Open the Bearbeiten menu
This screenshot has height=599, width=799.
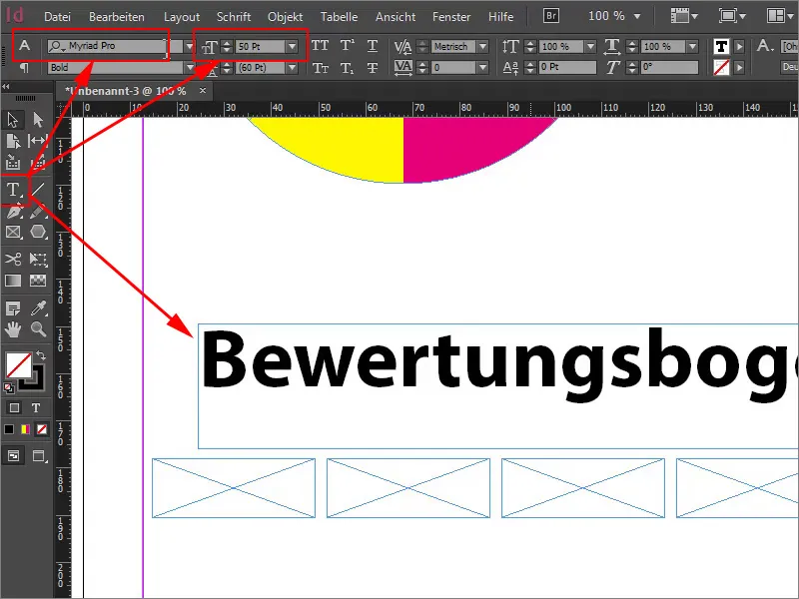click(117, 17)
